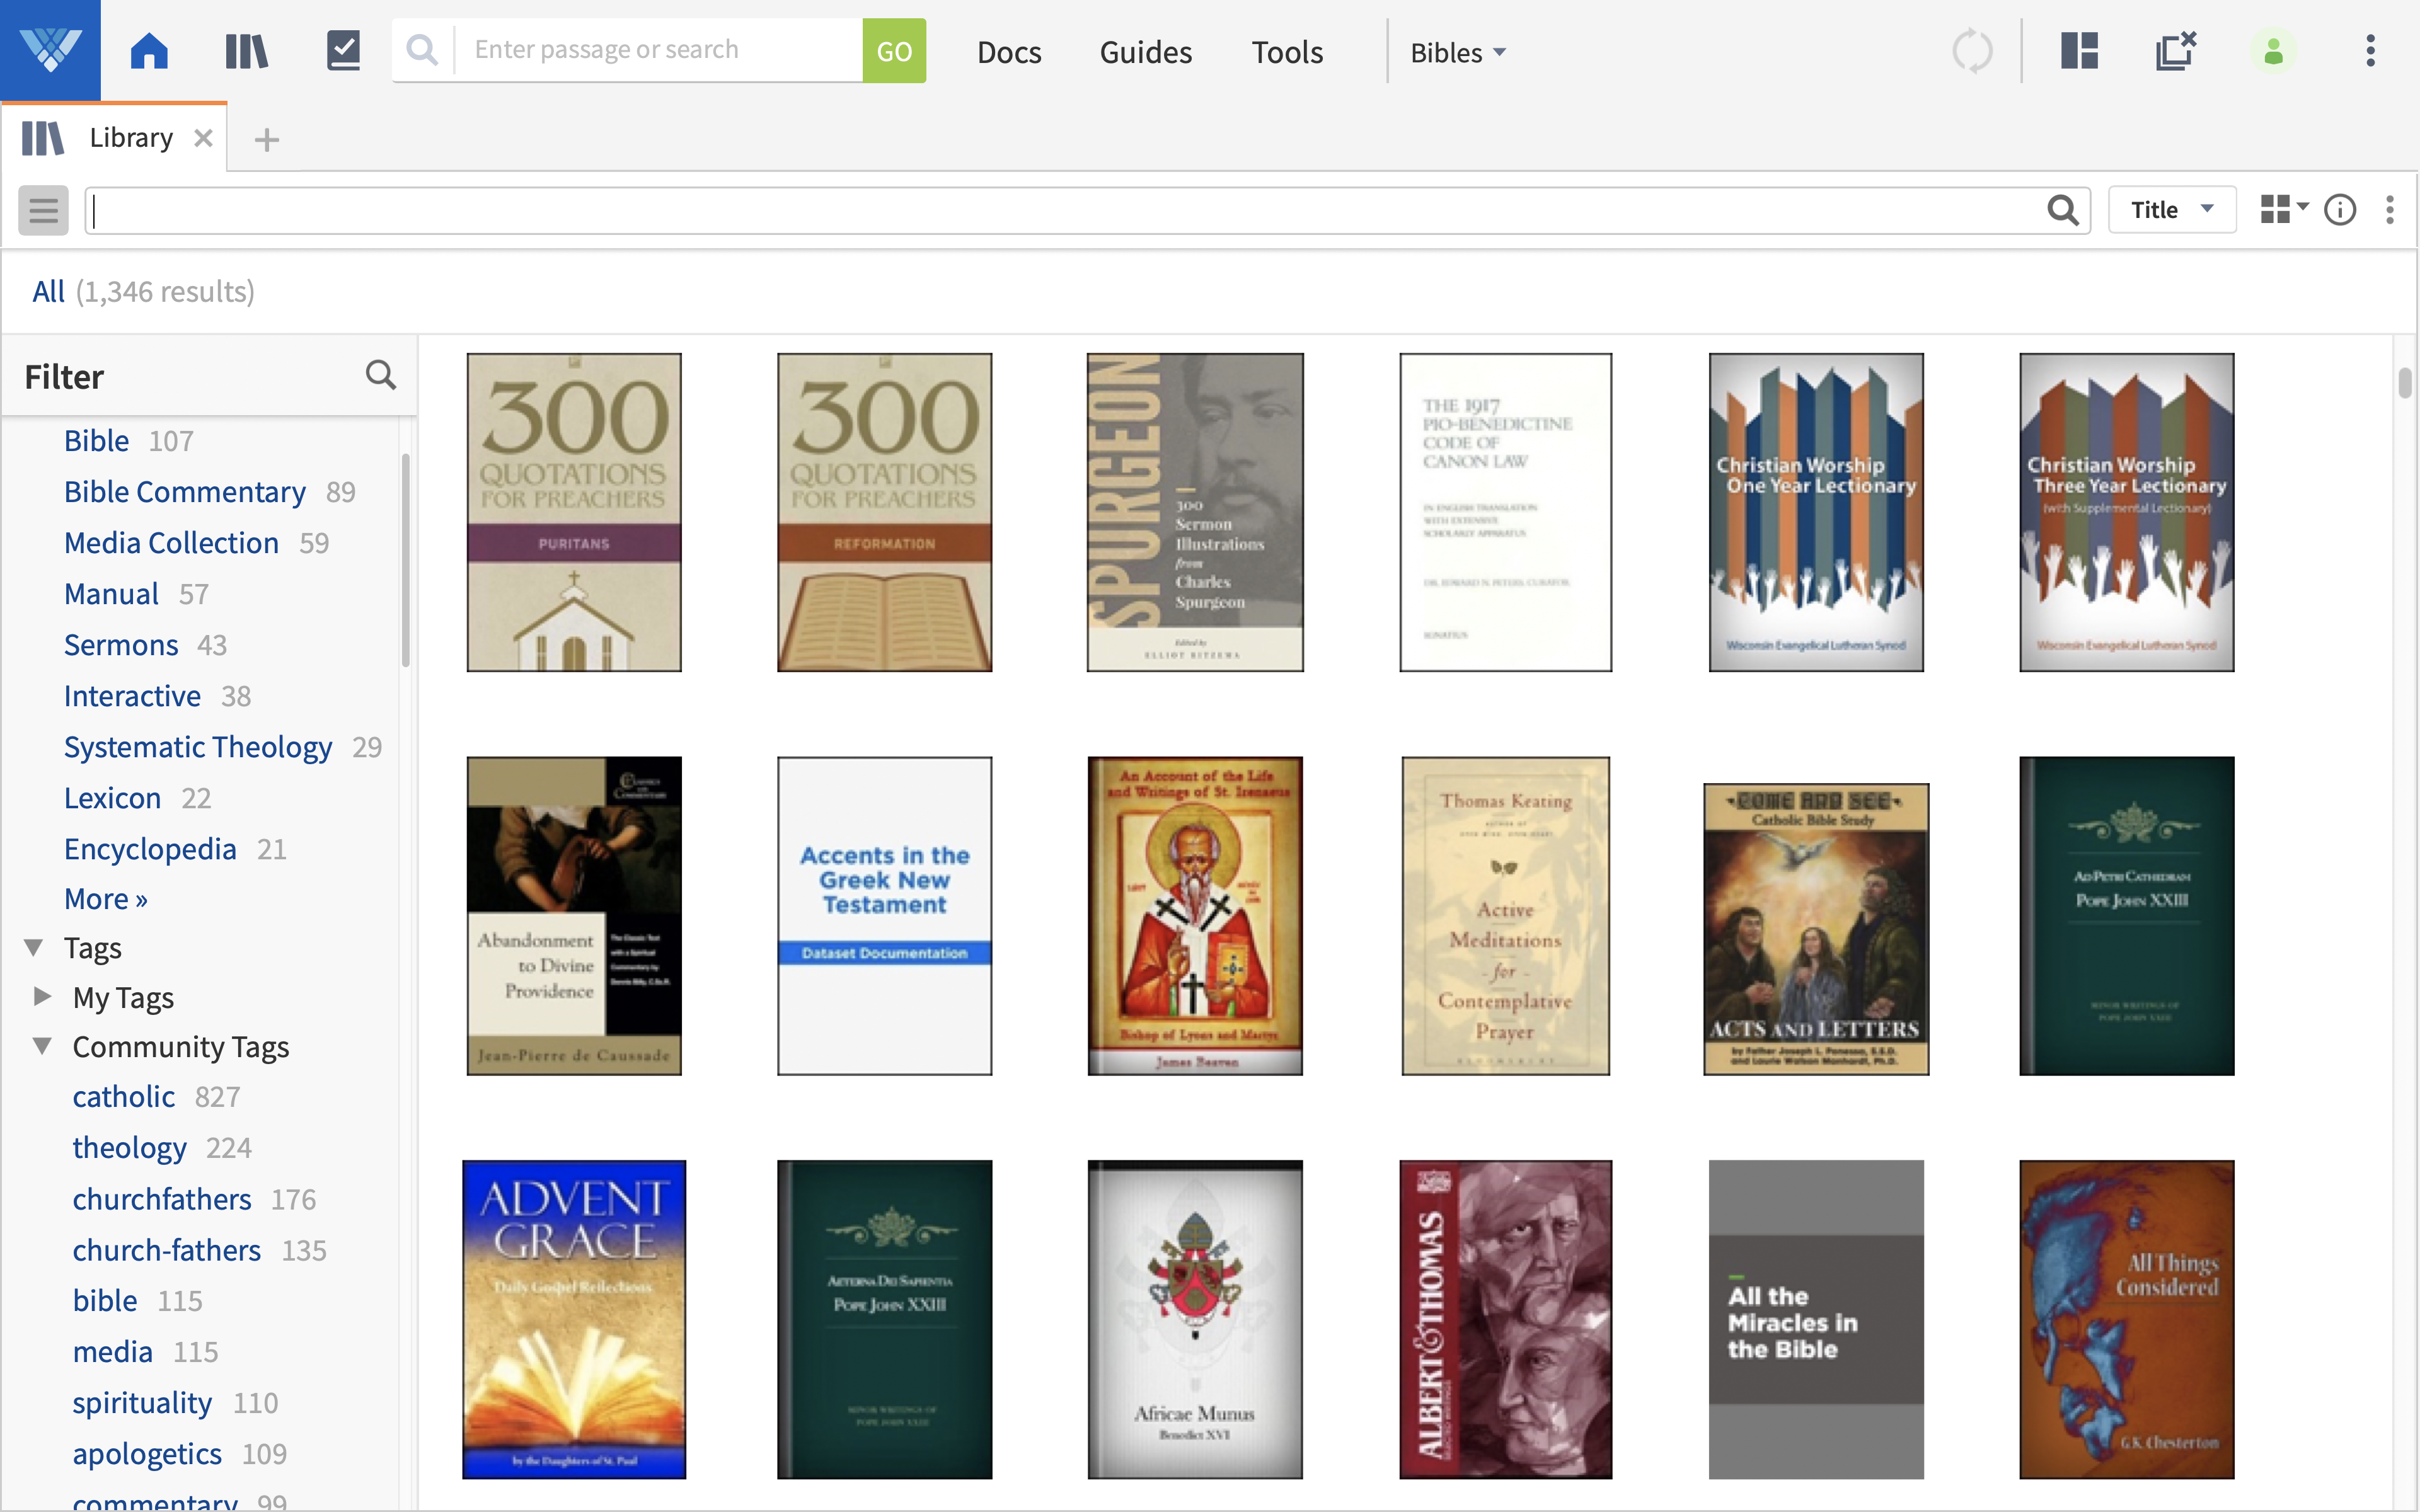Open the main application kebab menu
2420x1512 pixels.
pyautogui.click(x=2370, y=50)
